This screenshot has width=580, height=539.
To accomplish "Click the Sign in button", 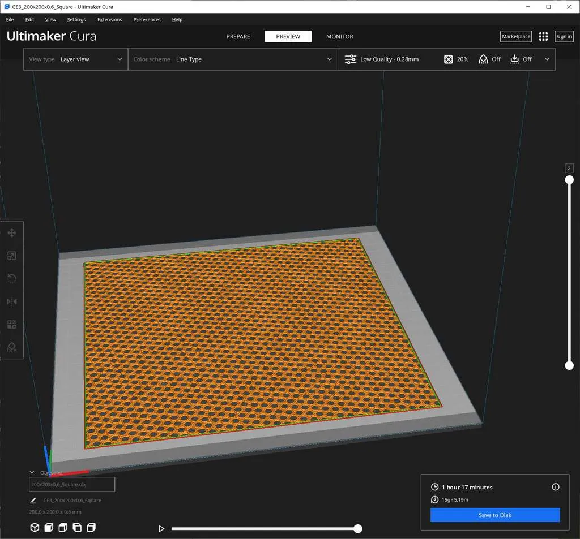I will [x=564, y=36].
